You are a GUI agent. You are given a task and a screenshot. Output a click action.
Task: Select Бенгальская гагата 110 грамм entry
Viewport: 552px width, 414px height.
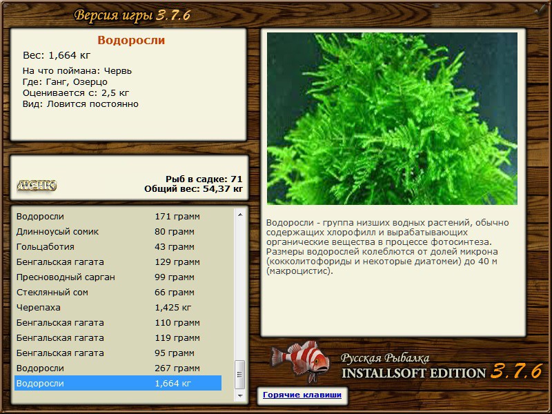coord(118,322)
